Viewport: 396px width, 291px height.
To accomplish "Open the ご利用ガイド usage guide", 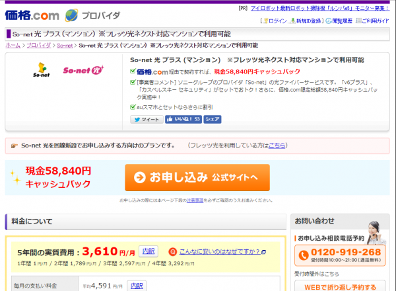I will point(375,21).
